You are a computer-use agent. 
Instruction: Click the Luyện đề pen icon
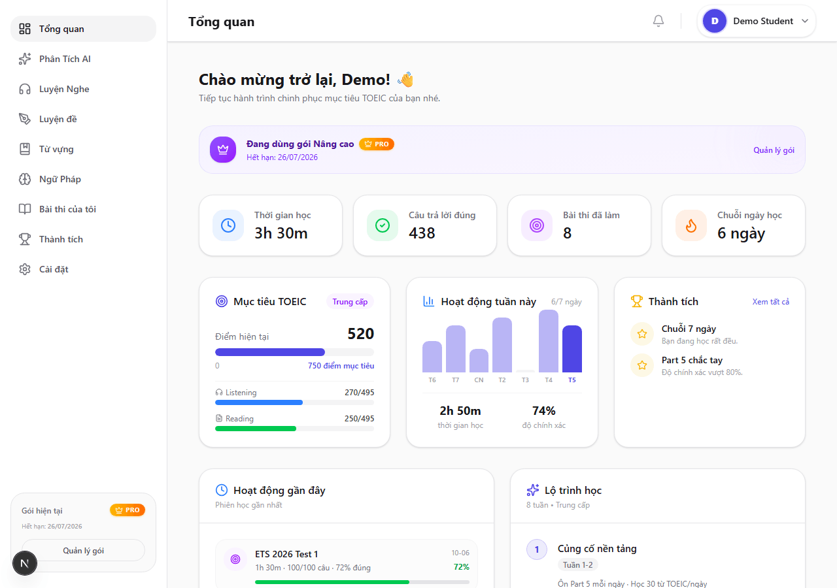coord(25,119)
